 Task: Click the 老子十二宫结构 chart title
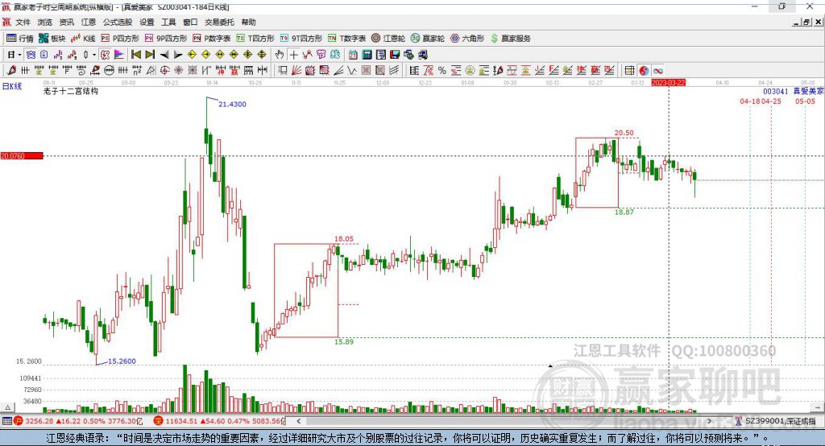click(x=71, y=91)
